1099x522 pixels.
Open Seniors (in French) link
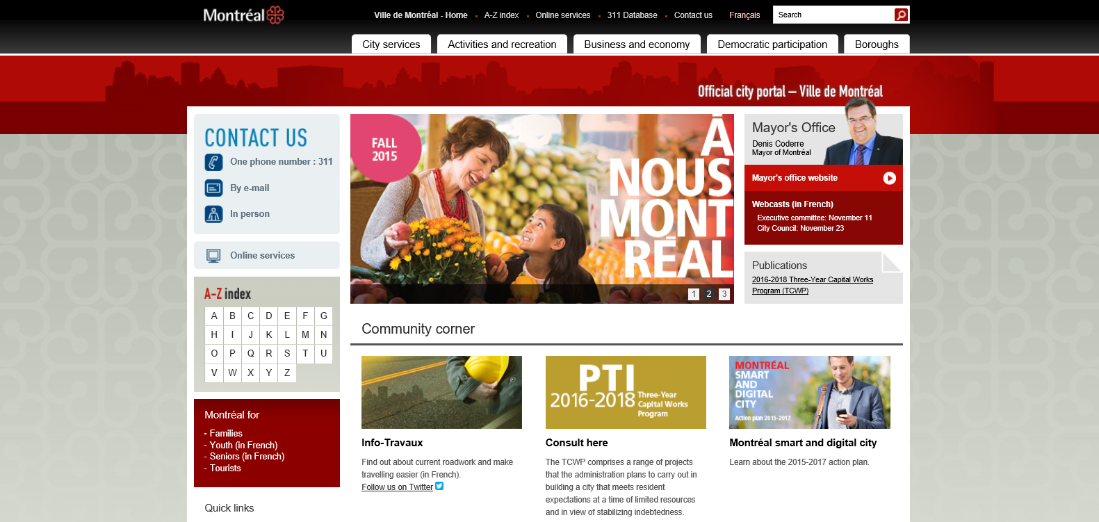click(x=247, y=456)
